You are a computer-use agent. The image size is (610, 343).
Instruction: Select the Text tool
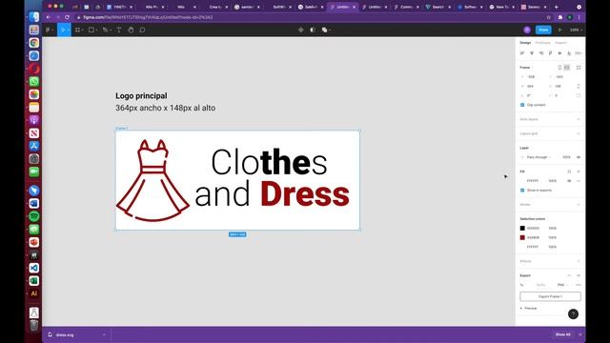tap(118, 30)
